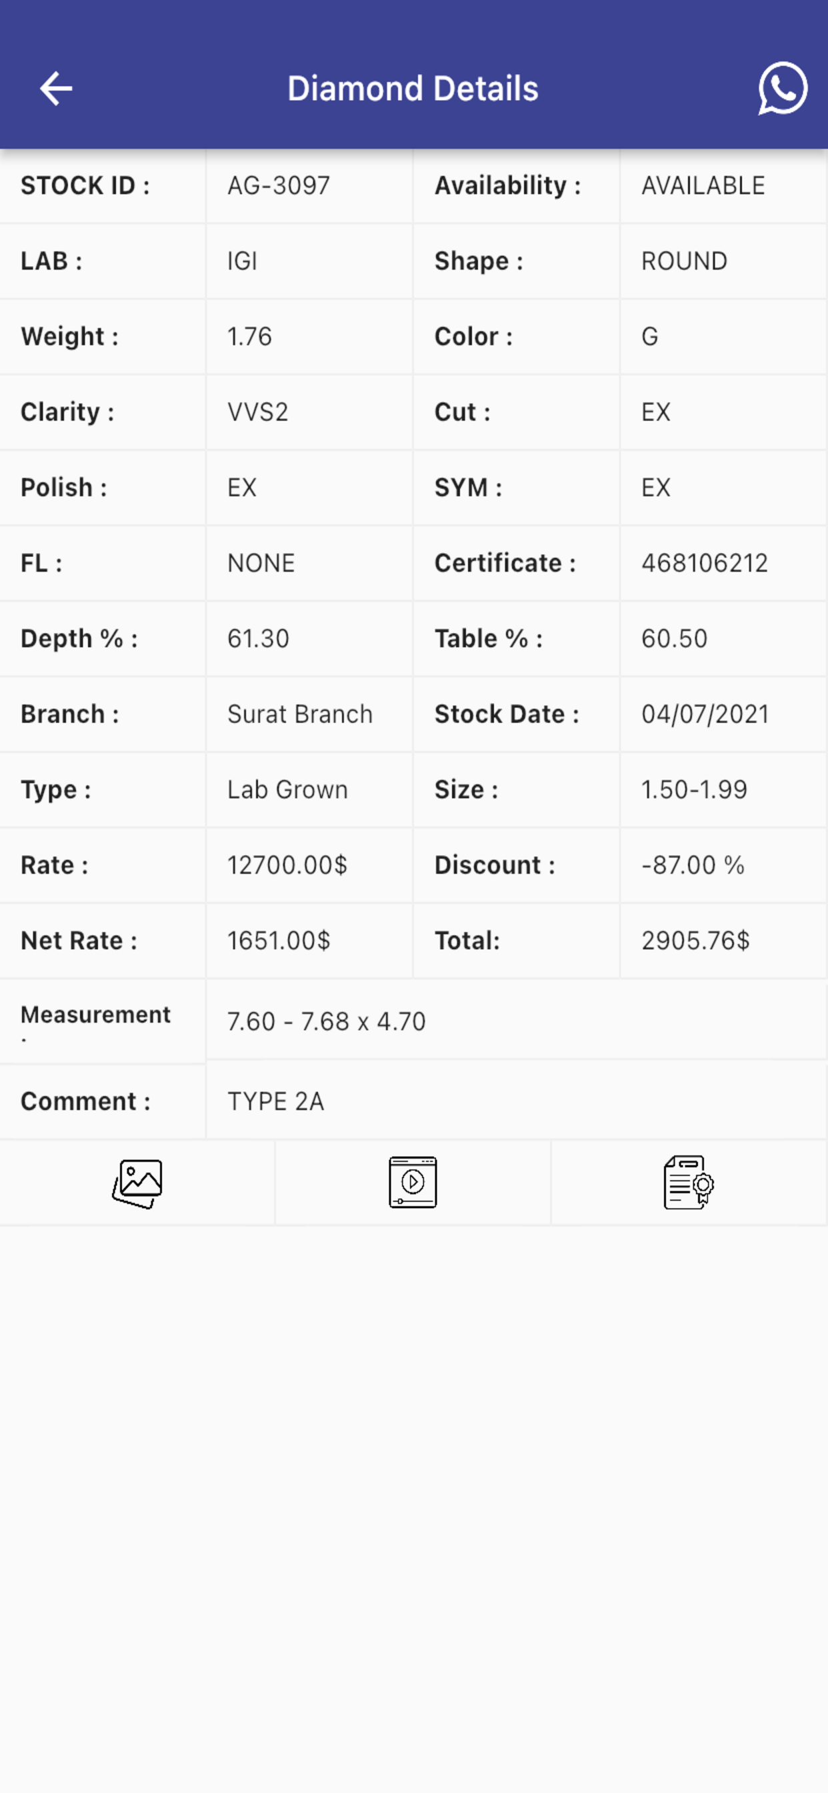Screen dimensions: 828x1793
Task: Select the IGI lab value
Action: click(242, 261)
